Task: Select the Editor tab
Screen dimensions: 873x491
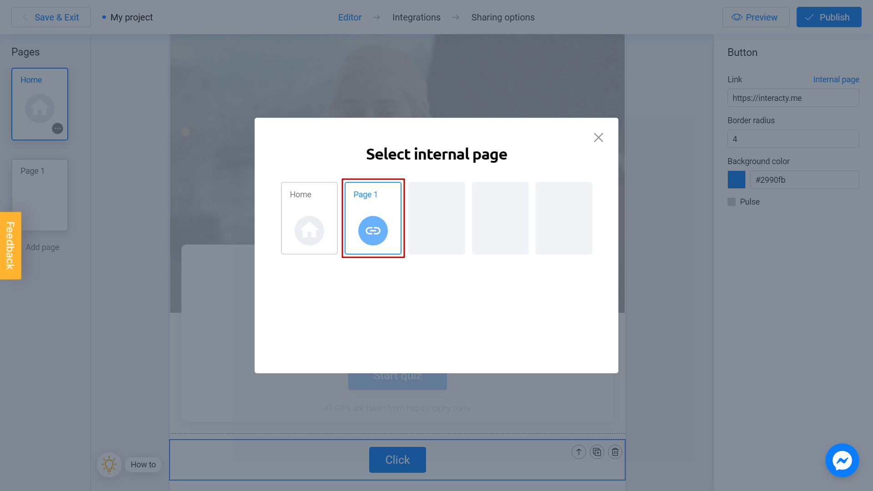Action: [350, 17]
